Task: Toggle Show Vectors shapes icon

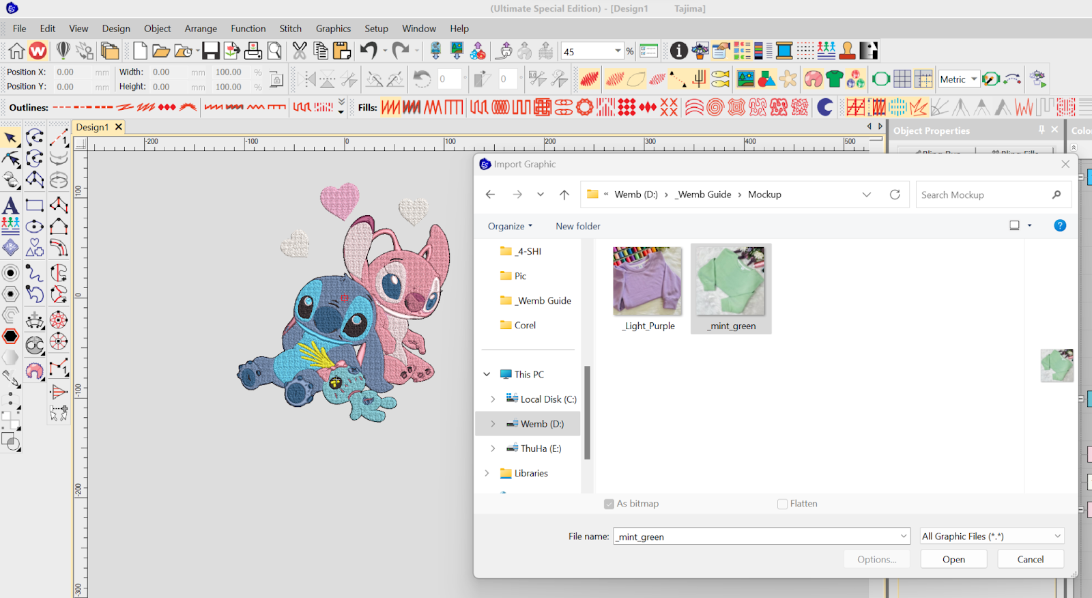Action: point(766,79)
